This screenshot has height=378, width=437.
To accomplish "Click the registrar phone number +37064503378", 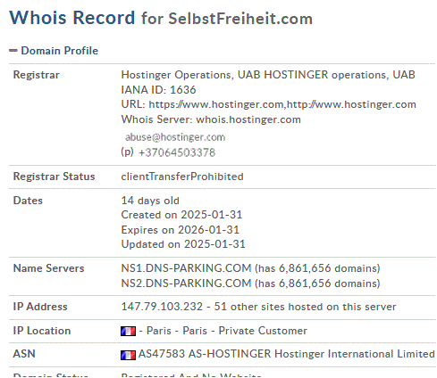I will [177, 152].
